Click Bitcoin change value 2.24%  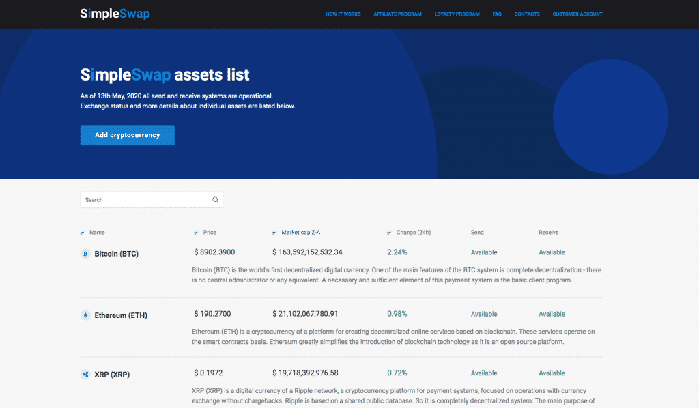pos(397,252)
